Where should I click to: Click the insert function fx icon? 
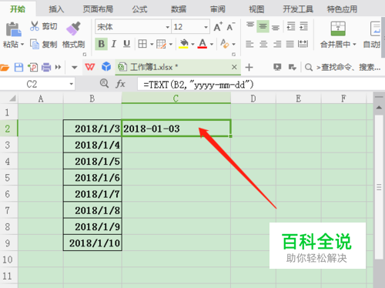(120, 84)
